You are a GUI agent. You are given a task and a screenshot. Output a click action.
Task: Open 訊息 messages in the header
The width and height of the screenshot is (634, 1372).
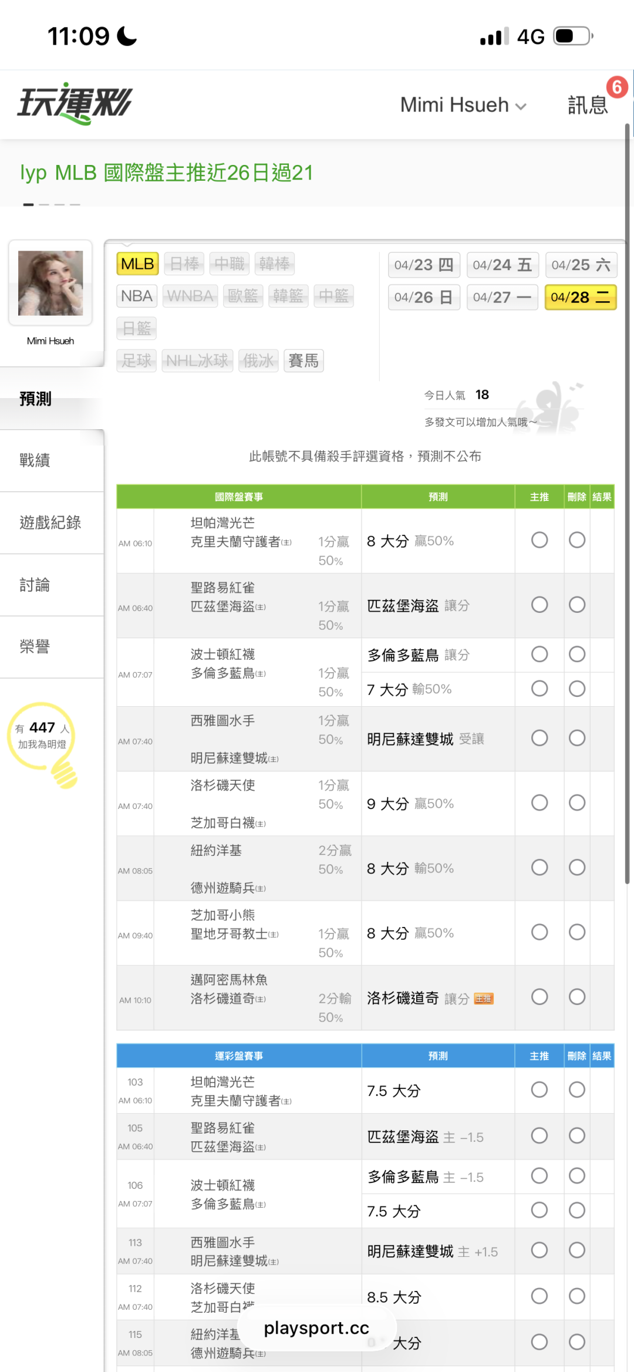coord(587,105)
